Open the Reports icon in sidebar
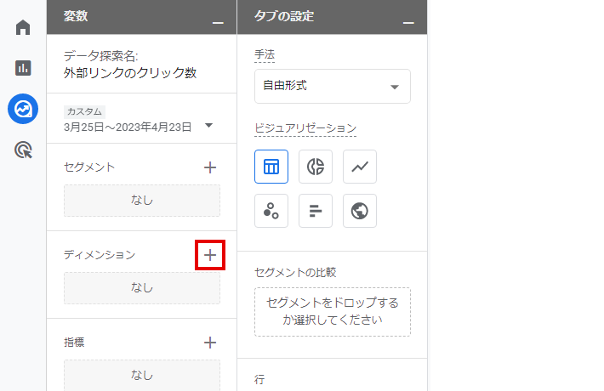Image resolution: width=604 pixels, height=391 pixels. [x=23, y=68]
